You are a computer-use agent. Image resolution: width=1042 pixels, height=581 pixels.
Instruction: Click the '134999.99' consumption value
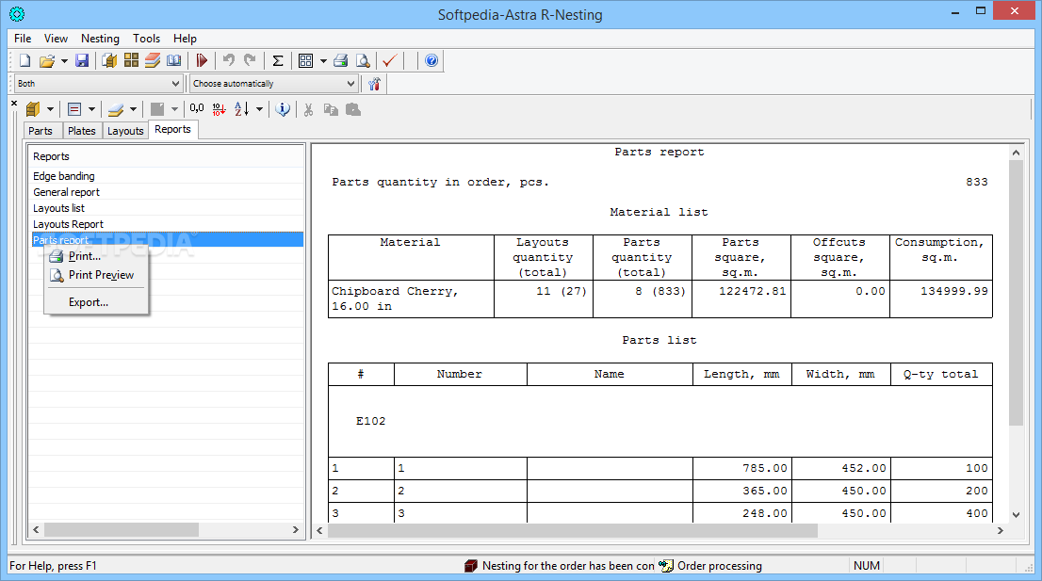point(953,291)
